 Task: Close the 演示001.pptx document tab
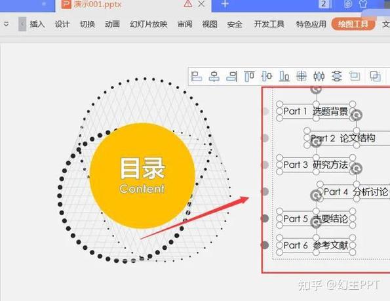click(x=202, y=4)
